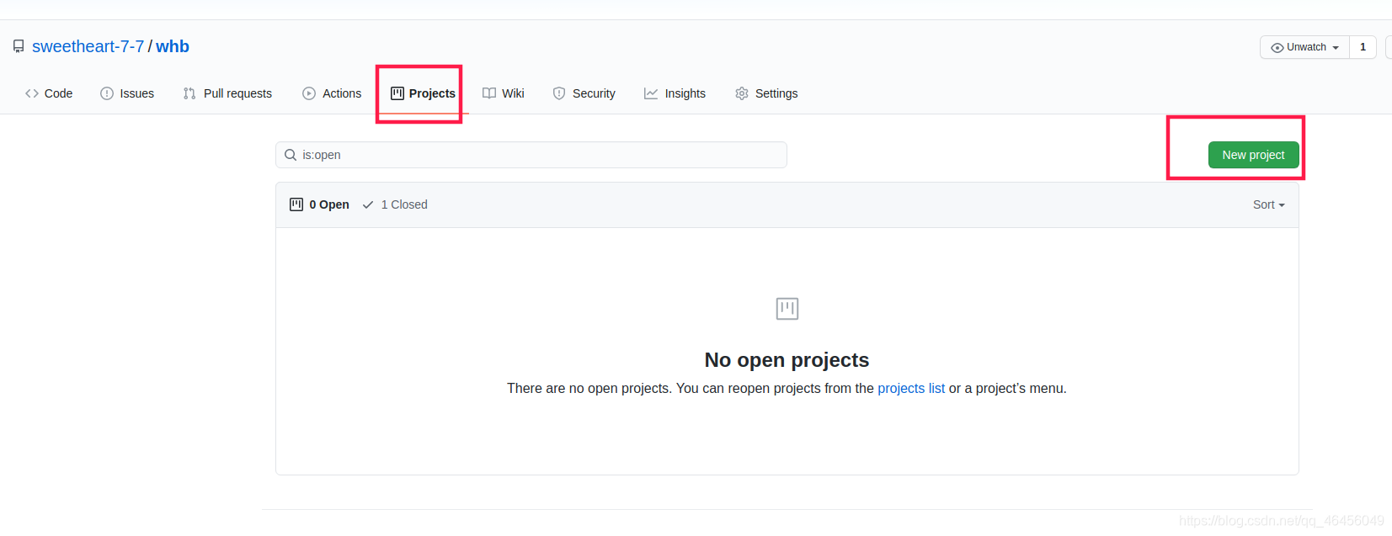Image resolution: width=1392 pixels, height=536 pixels.
Task: Open the Code tab
Action: coord(49,93)
